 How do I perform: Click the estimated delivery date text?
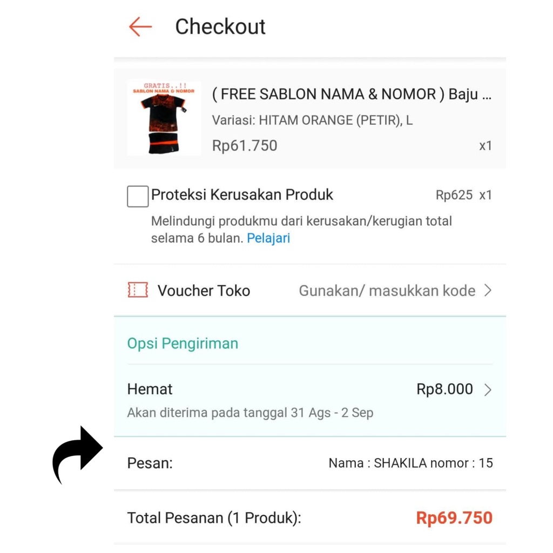250,413
